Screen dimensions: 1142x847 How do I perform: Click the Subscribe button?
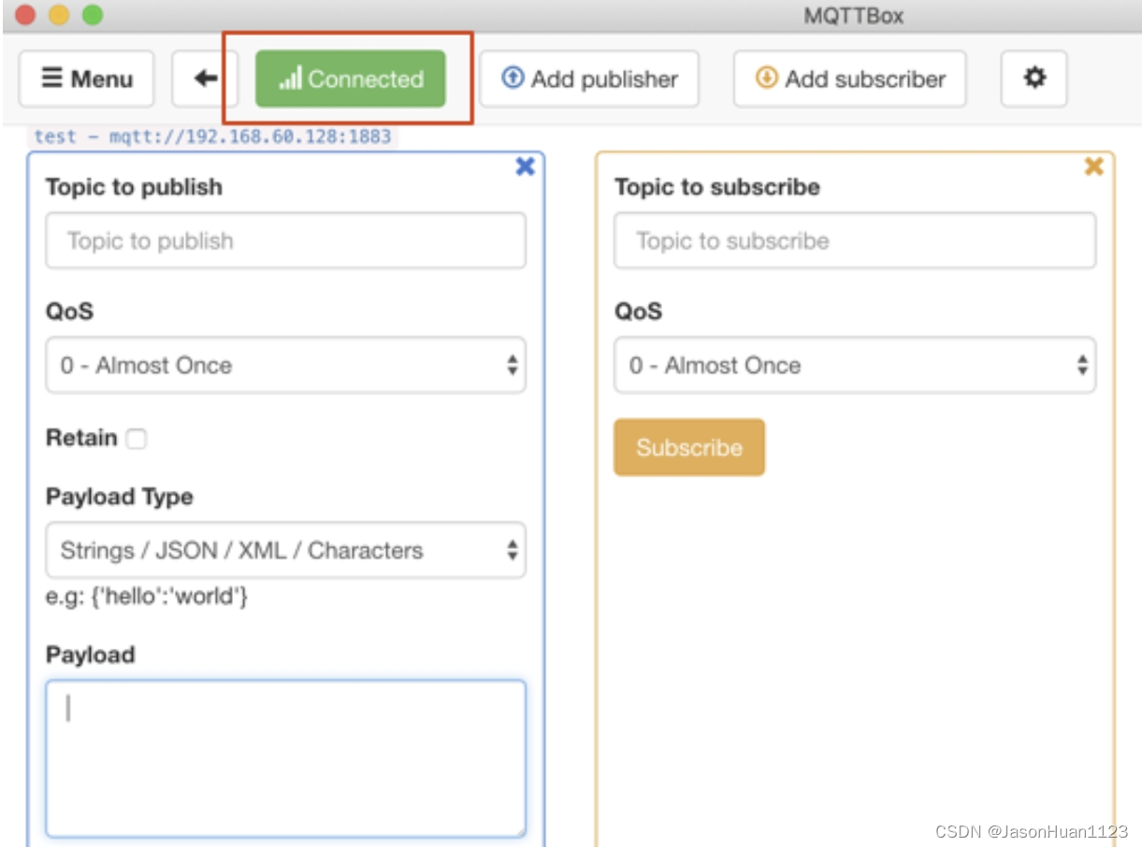pos(689,448)
